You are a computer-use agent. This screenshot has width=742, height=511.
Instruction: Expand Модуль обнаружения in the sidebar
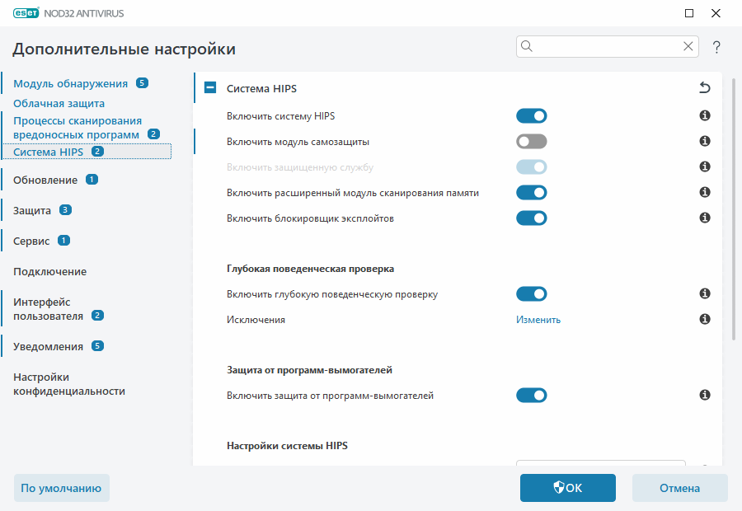tap(70, 83)
